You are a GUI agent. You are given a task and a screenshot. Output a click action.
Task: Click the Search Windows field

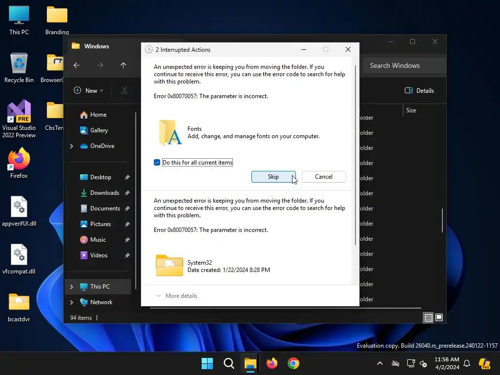pos(404,65)
